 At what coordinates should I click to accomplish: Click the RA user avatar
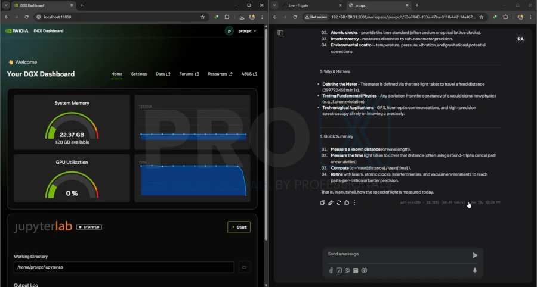[520, 39]
